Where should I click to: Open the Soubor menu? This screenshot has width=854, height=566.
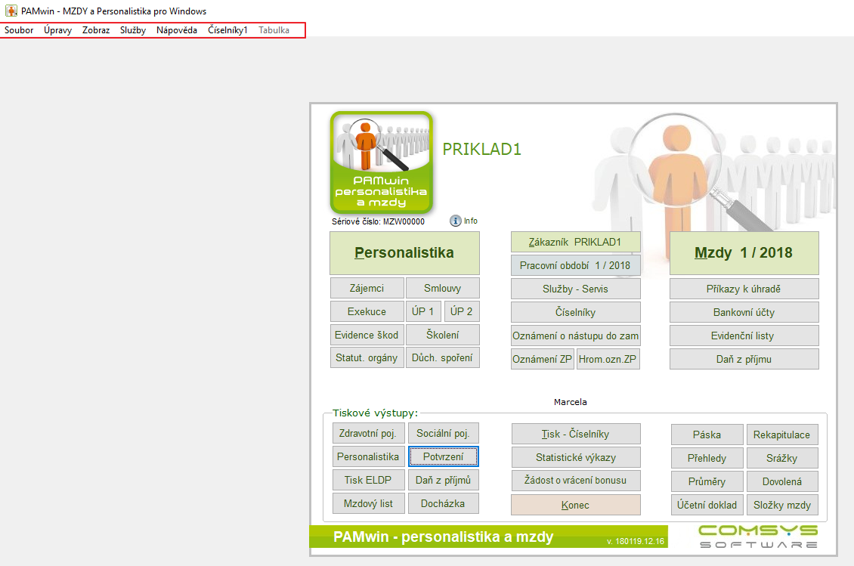pyautogui.click(x=19, y=30)
